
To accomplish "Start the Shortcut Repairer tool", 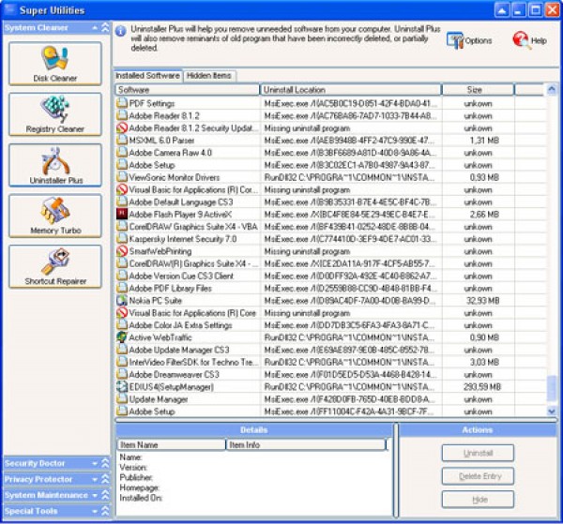I will point(55,267).
